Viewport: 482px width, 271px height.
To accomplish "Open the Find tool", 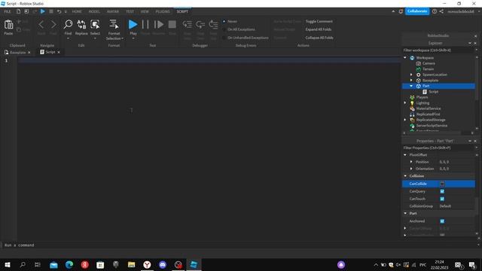I will click(x=68, y=25).
